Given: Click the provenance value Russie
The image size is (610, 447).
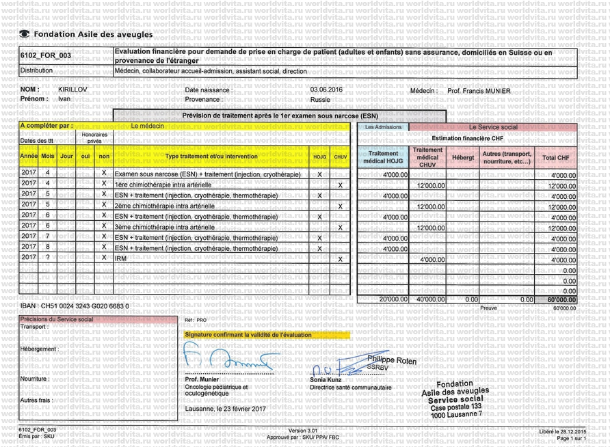Looking at the screenshot, I should 320,100.
